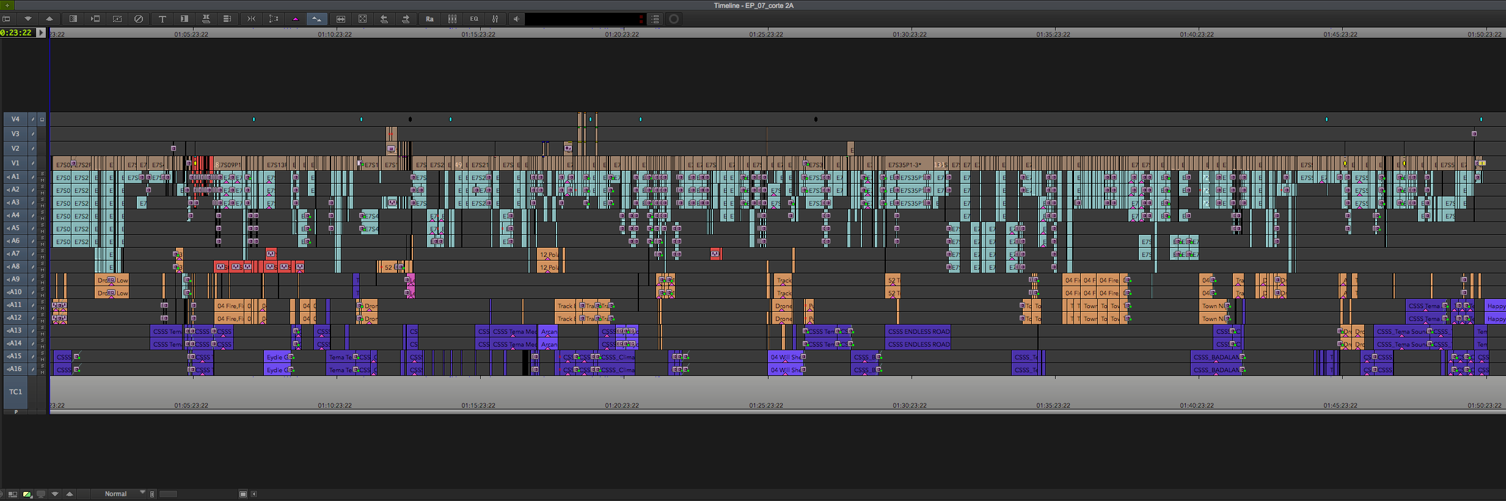1506x501 pixels.
Task: Click the up-arrow button in the top toolbar
Action: point(49,19)
